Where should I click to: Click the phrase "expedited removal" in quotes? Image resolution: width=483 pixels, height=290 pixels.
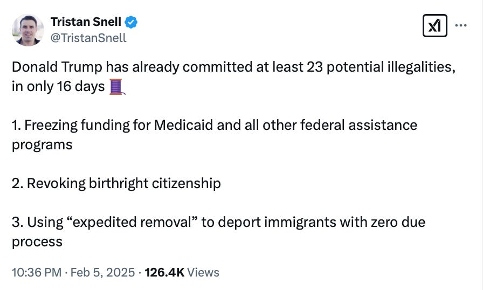point(134,222)
